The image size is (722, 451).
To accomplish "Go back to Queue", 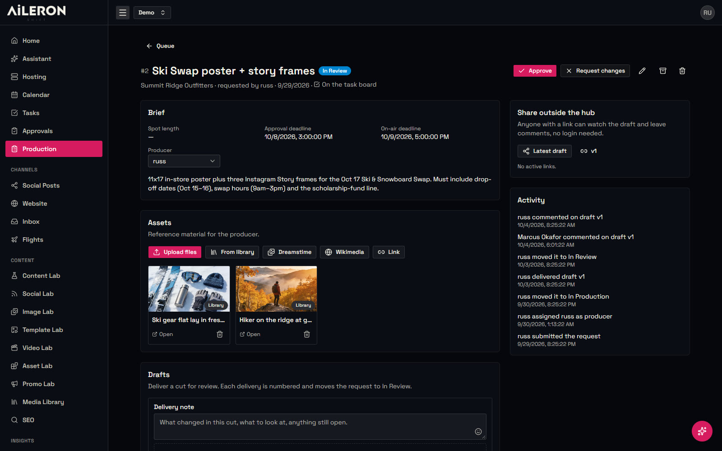I will (160, 46).
